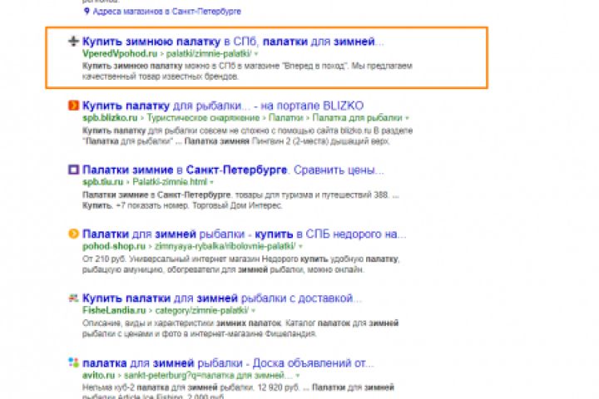Click the FisheLandia.ru site favicon
Screen dimensions: 599x399
tap(73, 298)
